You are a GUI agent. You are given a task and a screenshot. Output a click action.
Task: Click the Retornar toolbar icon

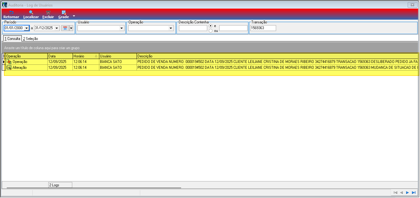point(11,13)
